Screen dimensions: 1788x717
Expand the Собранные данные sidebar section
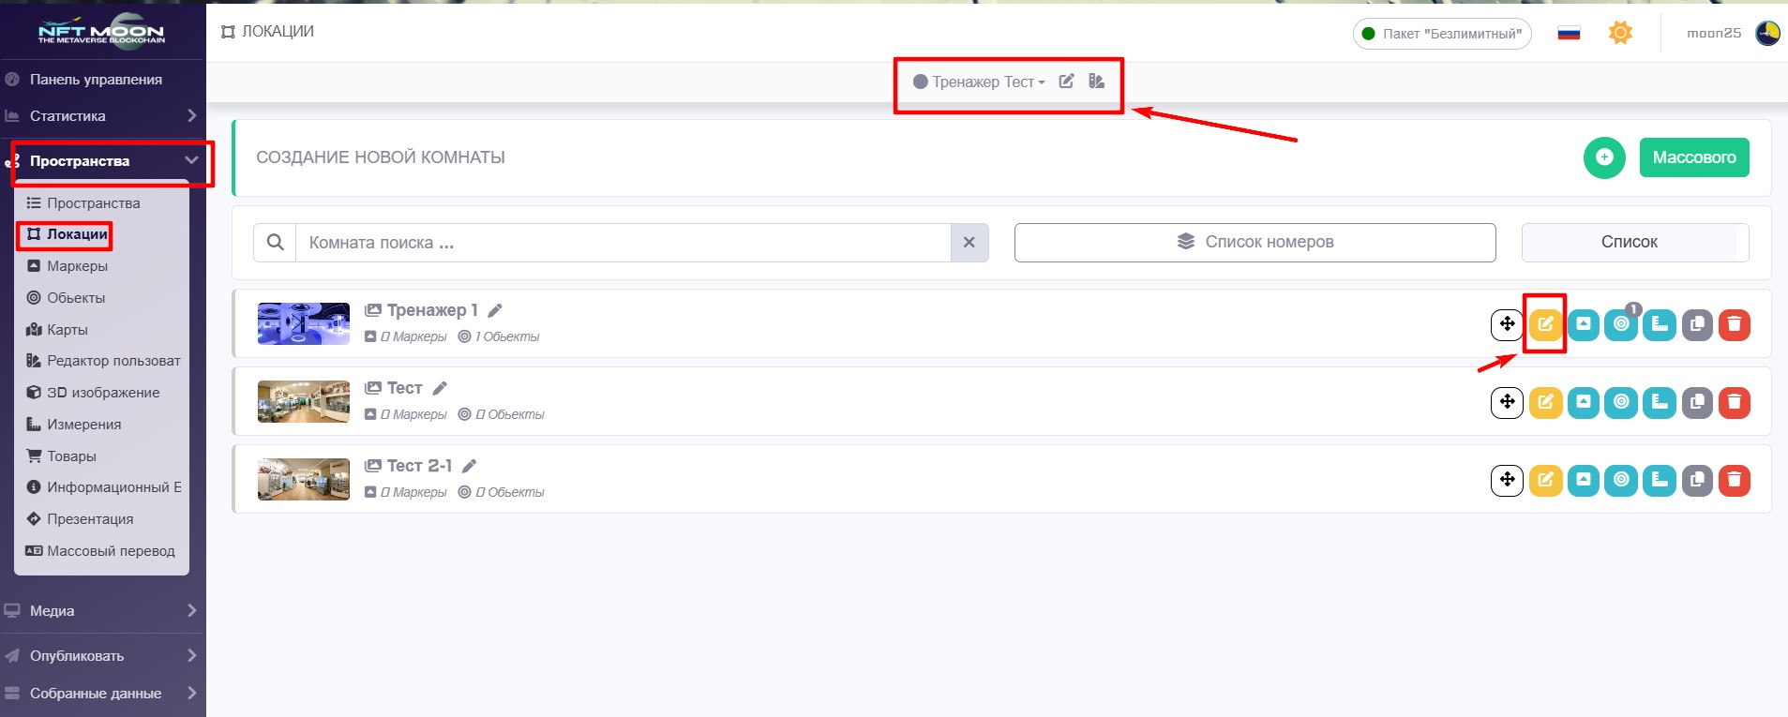click(103, 694)
